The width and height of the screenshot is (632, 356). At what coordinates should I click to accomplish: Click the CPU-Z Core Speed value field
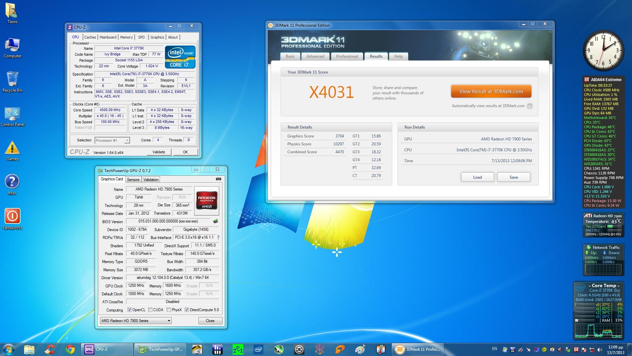coord(110,110)
